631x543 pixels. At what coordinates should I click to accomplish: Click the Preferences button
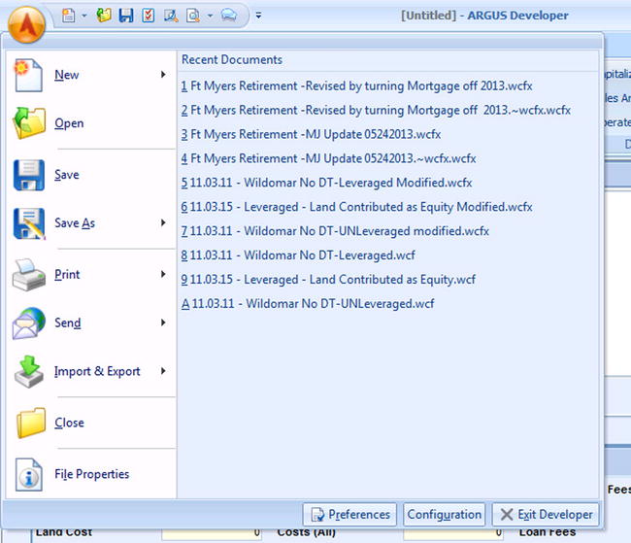point(349,515)
